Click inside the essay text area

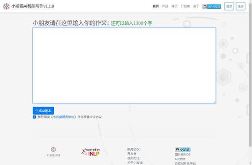pyautogui.click(x=124, y=65)
